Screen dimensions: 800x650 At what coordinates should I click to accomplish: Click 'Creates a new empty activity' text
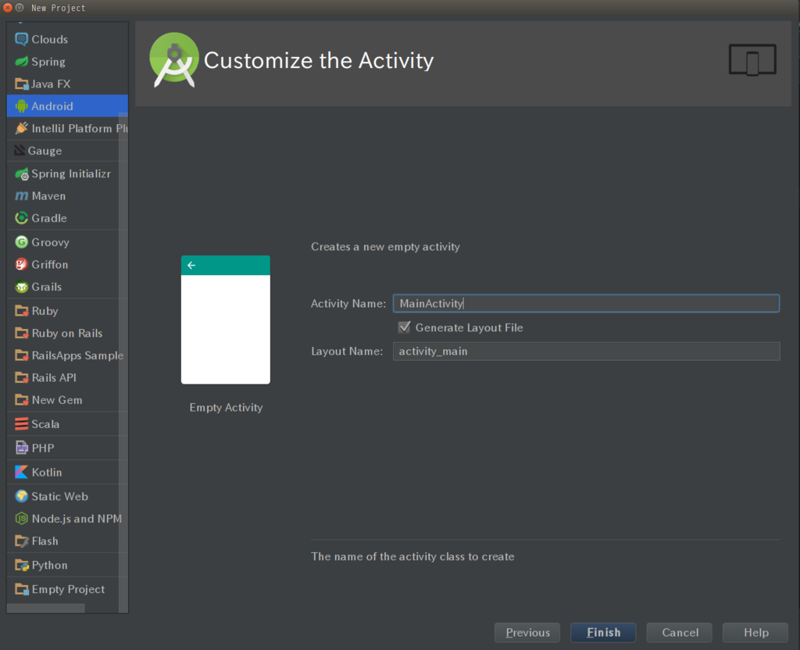(x=385, y=247)
